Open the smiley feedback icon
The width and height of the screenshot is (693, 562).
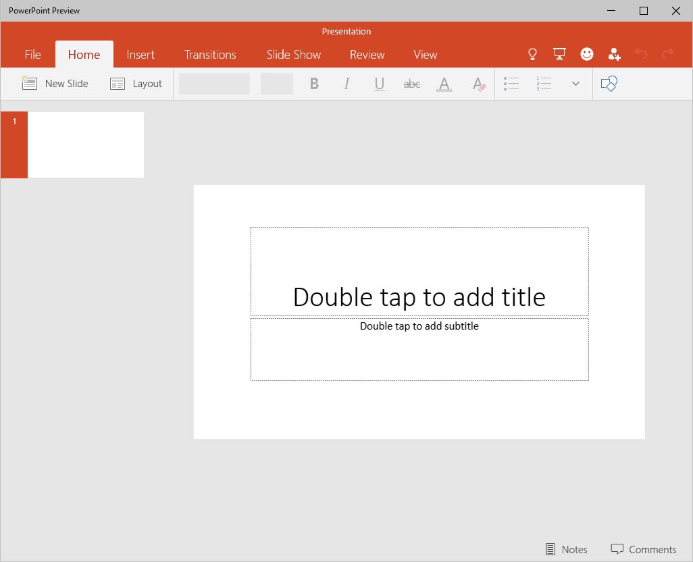587,54
